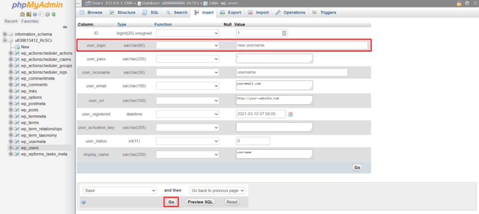Image resolution: width=479 pixels, height=214 pixels.
Task: Open Function dropdown for user_login row
Action: pos(188,46)
